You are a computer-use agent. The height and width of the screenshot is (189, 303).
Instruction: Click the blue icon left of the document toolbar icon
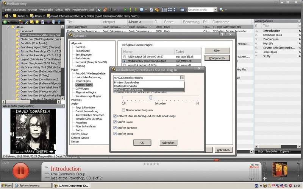(x=142, y=10)
